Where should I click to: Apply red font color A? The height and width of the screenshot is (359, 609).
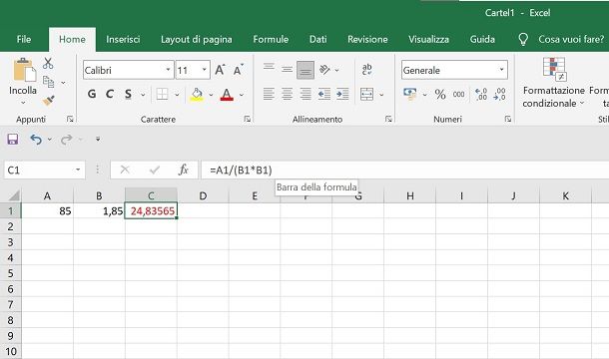point(227,95)
